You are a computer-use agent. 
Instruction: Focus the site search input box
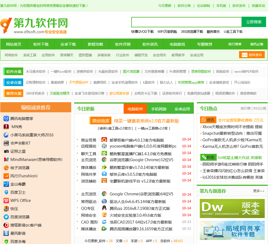pos(186,22)
